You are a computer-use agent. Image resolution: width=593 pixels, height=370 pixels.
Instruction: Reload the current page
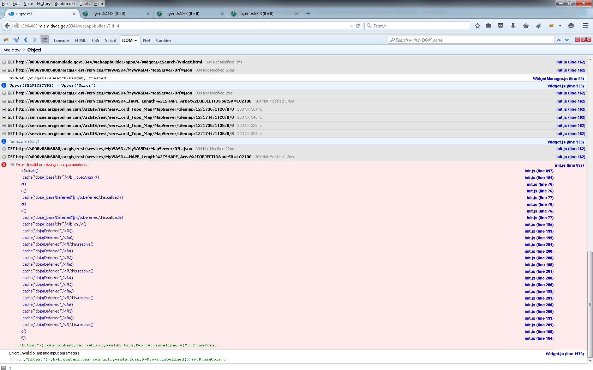358,26
